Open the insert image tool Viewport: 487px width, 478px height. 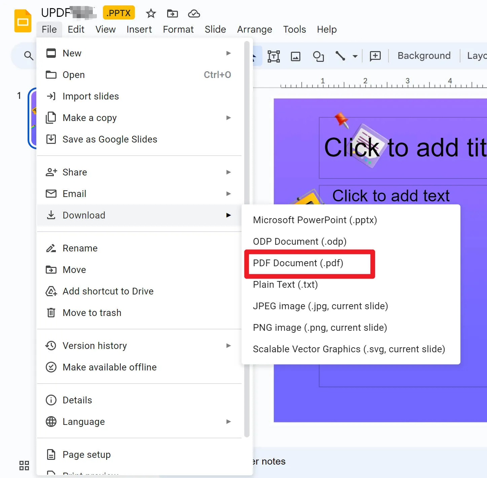(296, 56)
